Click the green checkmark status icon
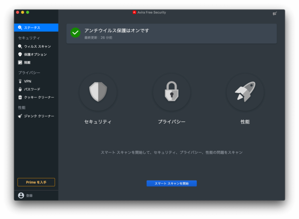299x219 pixels. pos(75,33)
